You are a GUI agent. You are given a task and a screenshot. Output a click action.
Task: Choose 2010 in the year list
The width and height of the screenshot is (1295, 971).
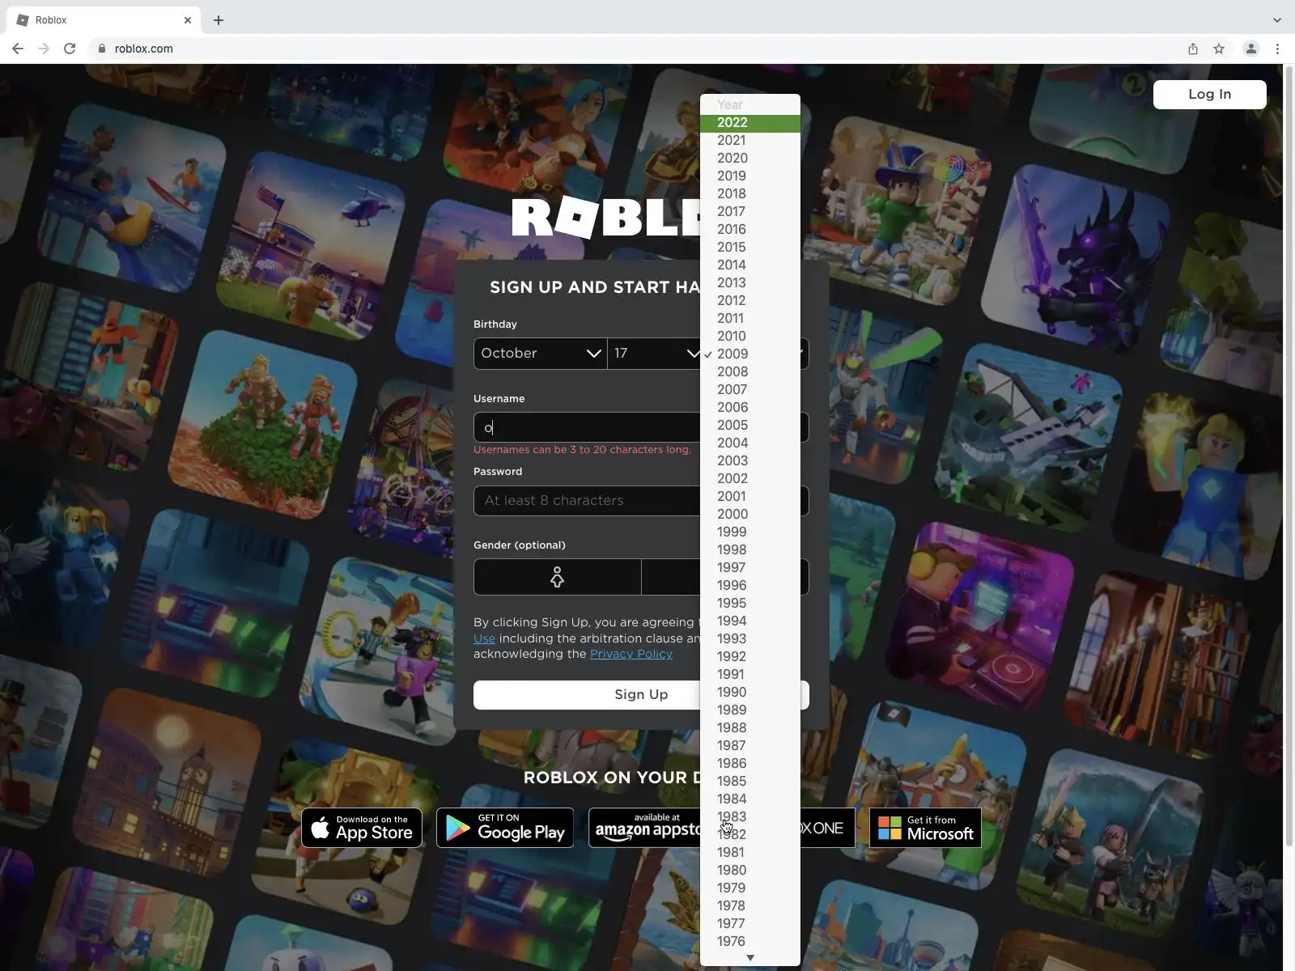(x=750, y=337)
